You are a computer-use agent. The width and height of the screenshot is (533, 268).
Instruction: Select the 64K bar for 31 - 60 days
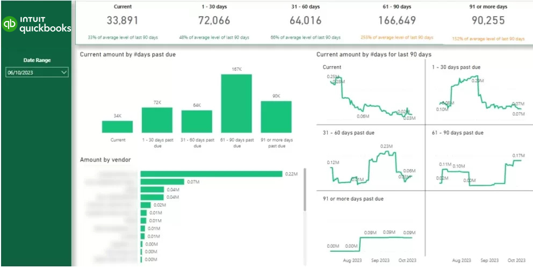pos(197,121)
